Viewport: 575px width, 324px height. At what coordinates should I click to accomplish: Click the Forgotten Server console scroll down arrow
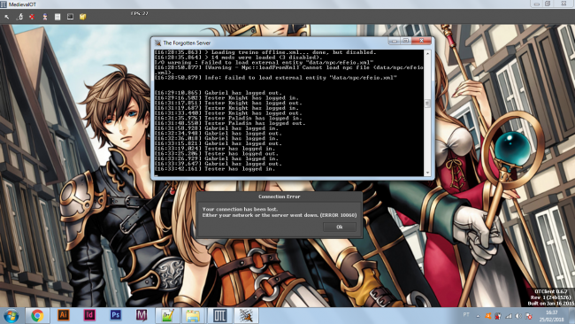click(x=427, y=173)
